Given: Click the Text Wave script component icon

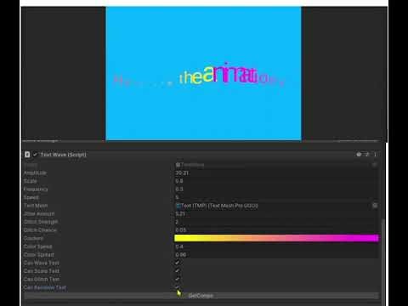Looking at the screenshot, I should pos(27,155).
